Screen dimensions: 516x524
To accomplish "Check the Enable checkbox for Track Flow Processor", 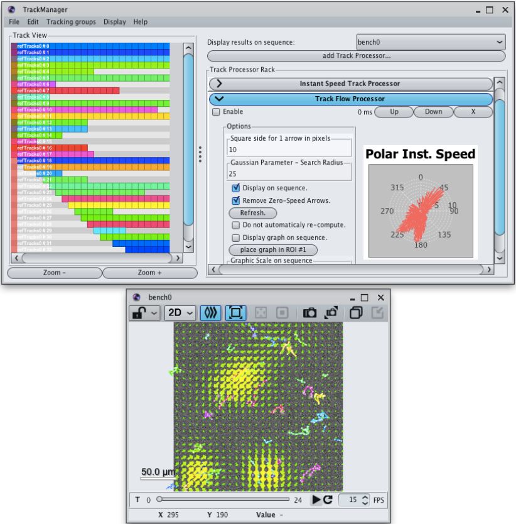I will (x=217, y=112).
